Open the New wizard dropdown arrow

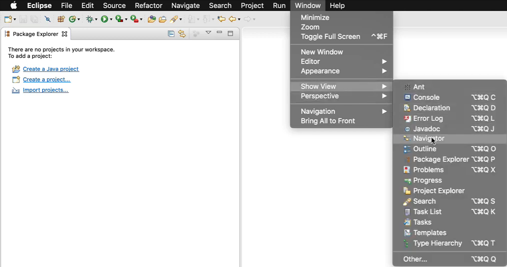pos(14,19)
